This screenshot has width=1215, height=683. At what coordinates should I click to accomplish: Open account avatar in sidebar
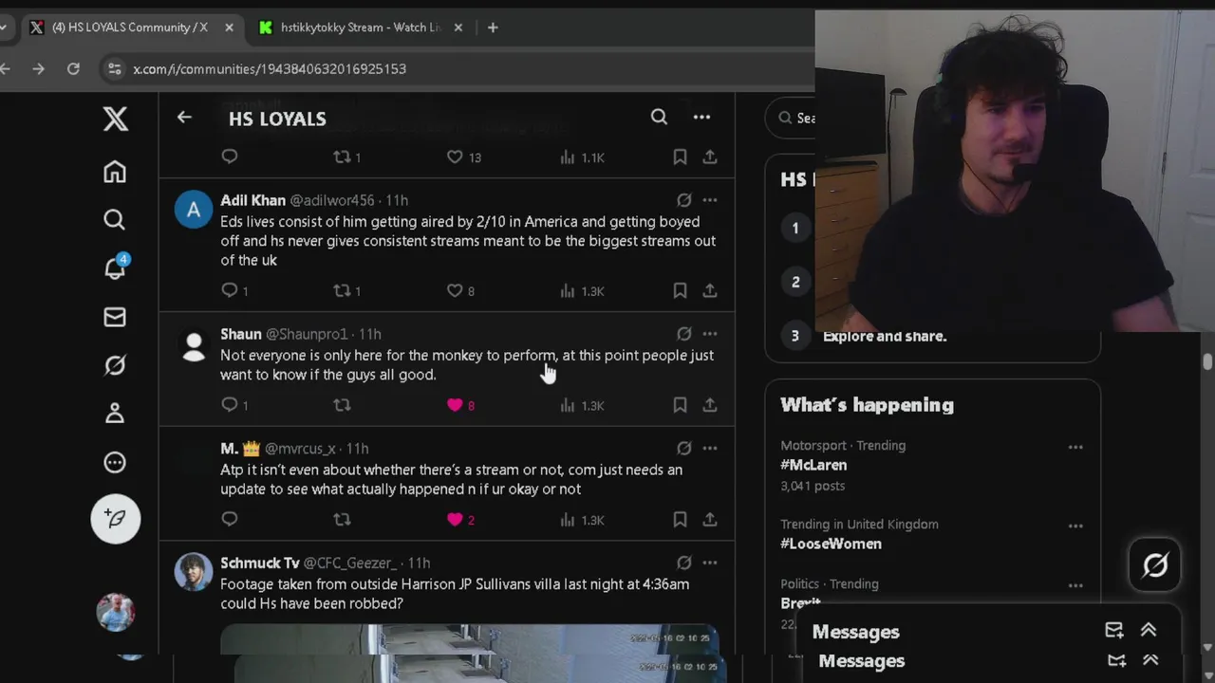[116, 612]
